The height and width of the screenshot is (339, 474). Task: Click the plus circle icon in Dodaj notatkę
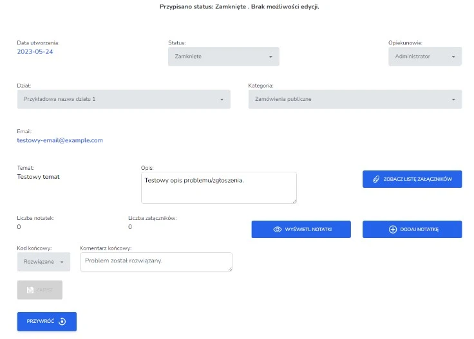pos(393,230)
